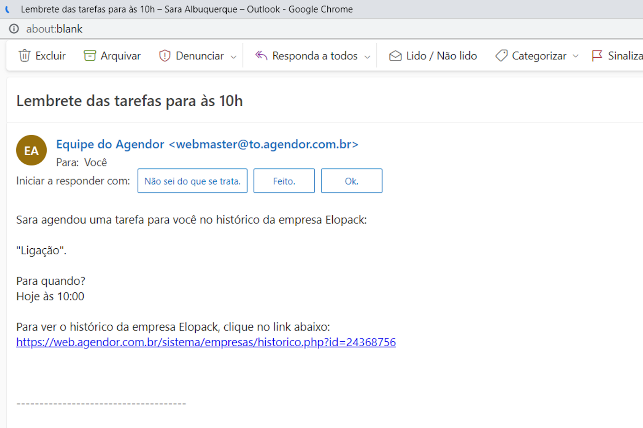Click the 'Para: Você' recipient line
The width and height of the screenshot is (643, 428).
click(x=82, y=162)
